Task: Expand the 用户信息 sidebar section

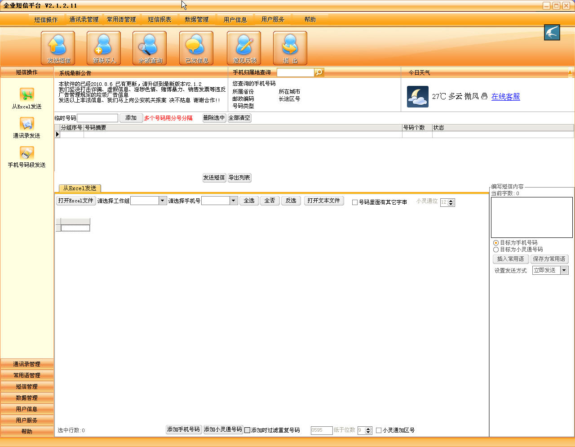Action: click(x=27, y=409)
